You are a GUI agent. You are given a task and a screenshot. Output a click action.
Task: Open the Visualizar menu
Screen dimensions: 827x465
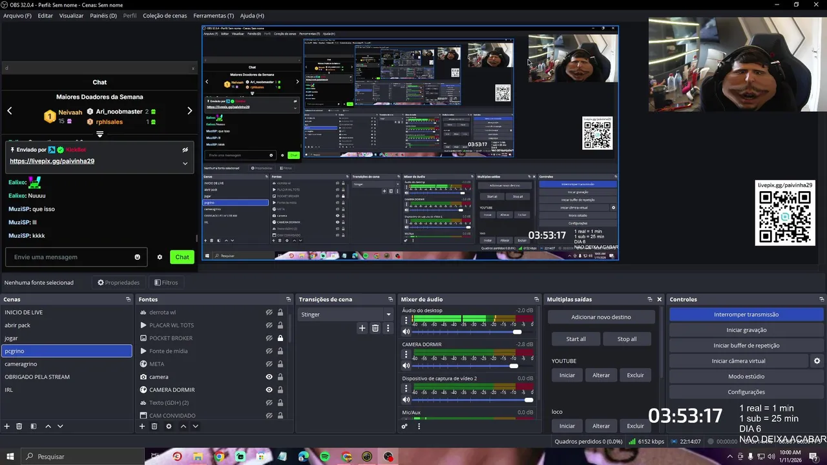tap(71, 15)
